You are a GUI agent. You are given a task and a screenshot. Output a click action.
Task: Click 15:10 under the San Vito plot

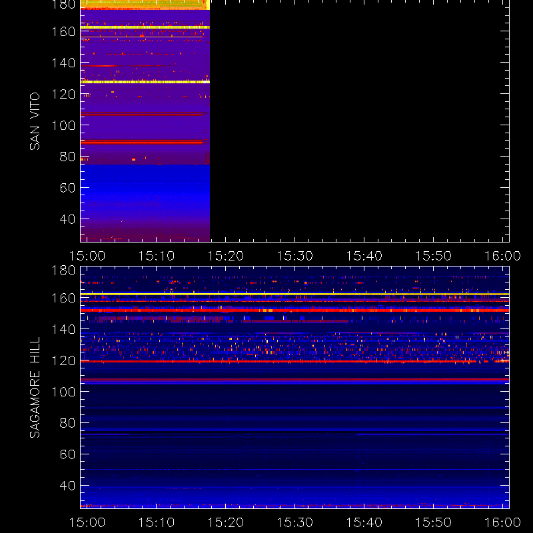point(156,256)
